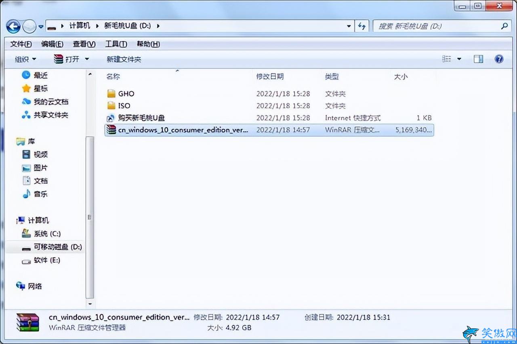This screenshot has height=344, width=517.
Task: Sort by the 大小 column header
Action: (x=401, y=76)
